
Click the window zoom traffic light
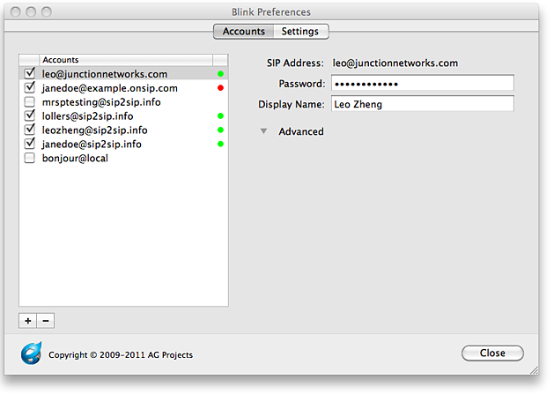point(47,11)
